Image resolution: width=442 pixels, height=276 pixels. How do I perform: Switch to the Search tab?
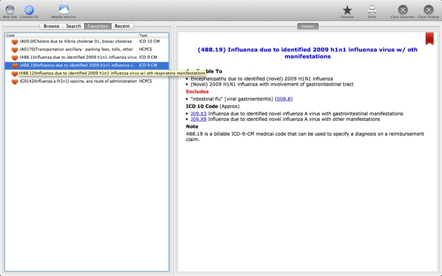(73, 26)
